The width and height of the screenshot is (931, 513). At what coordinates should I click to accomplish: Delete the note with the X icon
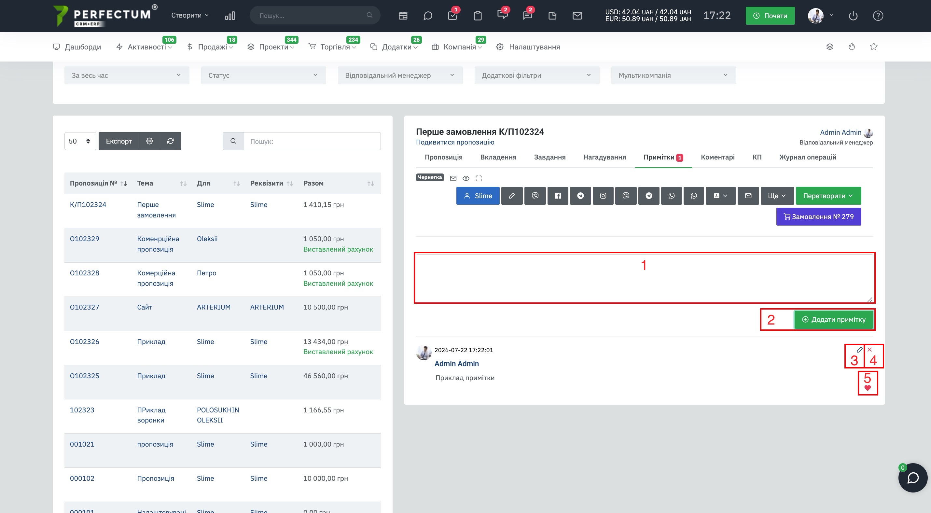[869, 350]
